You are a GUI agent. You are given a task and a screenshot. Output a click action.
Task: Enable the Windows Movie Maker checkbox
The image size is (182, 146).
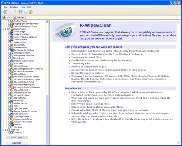click(9, 122)
